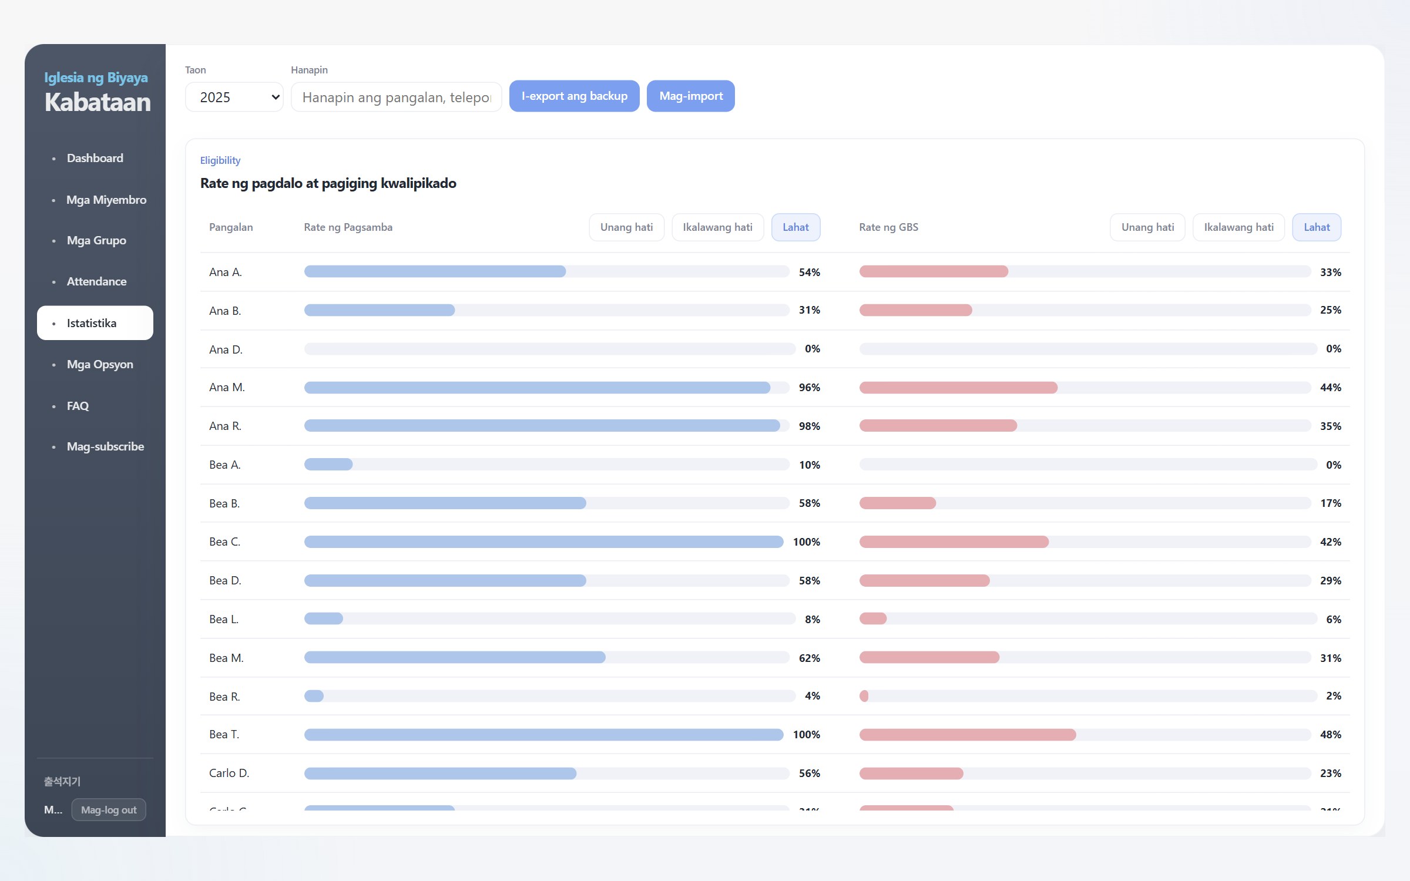This screenshot has height=881, width=1410.
Task: Select Unang hati for Rate ng GBS
Action: pyautogui.click(x=1147, y=227)
